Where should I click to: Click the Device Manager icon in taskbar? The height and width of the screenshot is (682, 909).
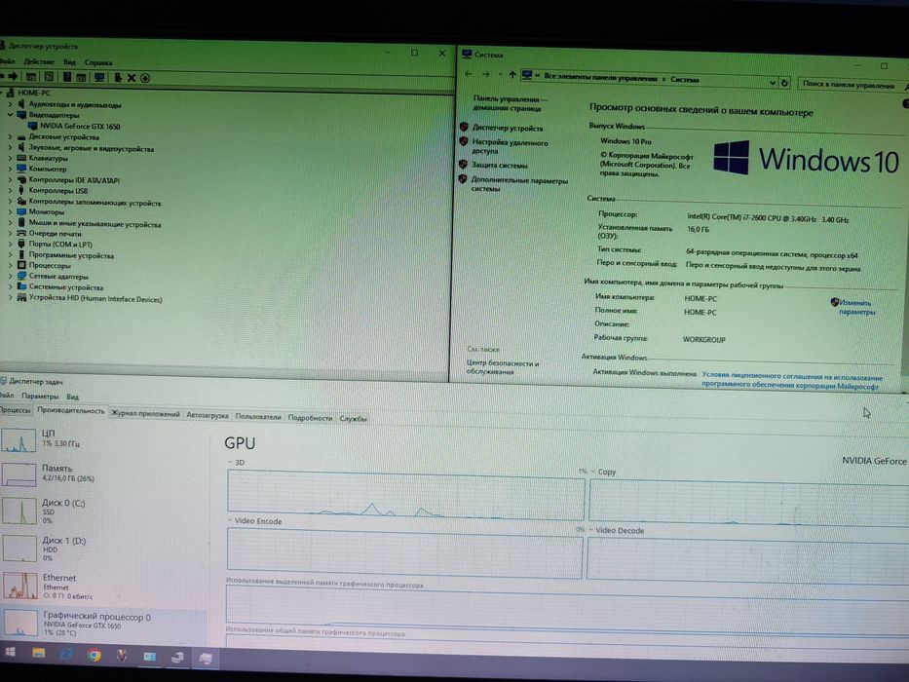click(177, 657)
